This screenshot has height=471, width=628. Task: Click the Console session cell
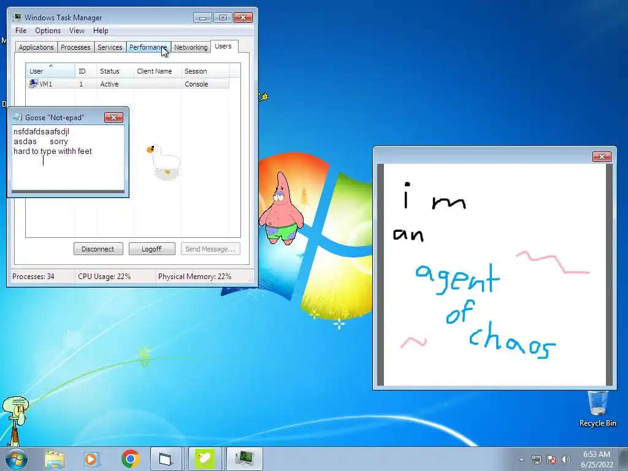click(196, 84)
